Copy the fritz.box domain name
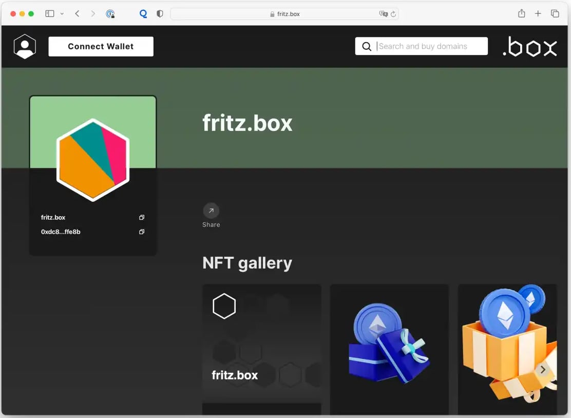Screen dimensions: 571x418 pos(142,218)
